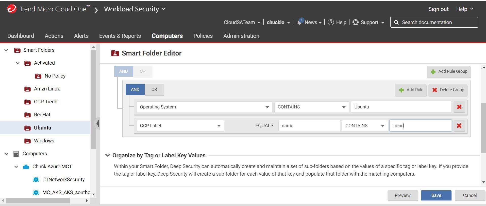
Task: Go to the Actions tab
Action: tap(54, 36)
